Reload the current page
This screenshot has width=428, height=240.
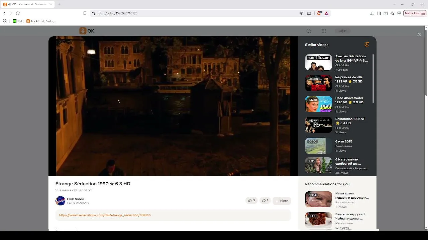[18, 13]
